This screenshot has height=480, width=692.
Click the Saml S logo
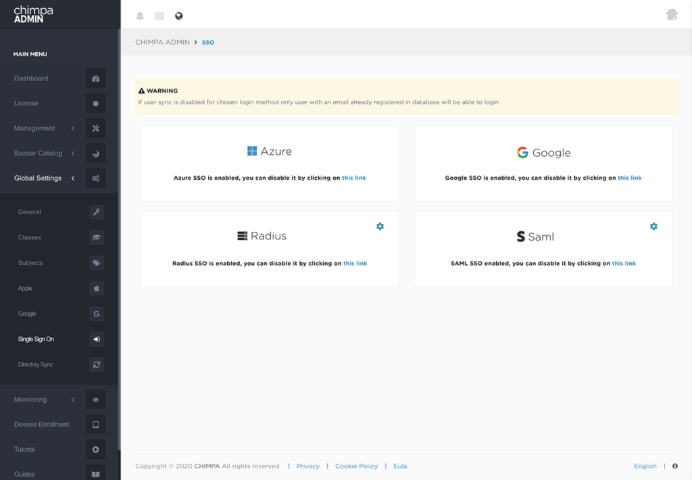point(521,237)
